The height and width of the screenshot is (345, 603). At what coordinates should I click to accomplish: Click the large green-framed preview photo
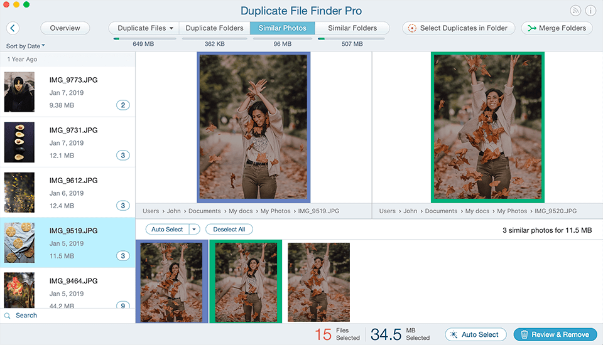pos(487,127)
